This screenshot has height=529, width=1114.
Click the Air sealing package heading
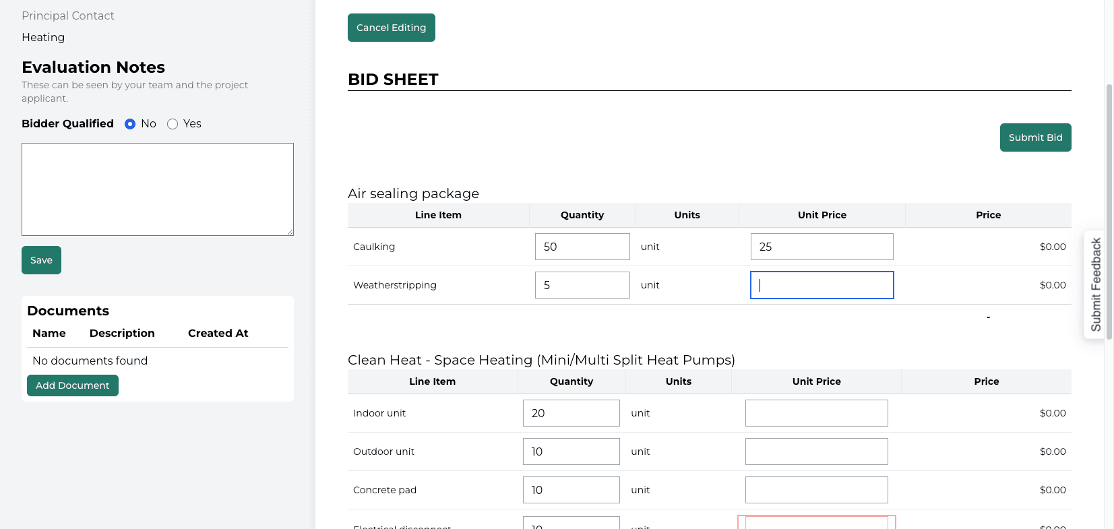413,193
